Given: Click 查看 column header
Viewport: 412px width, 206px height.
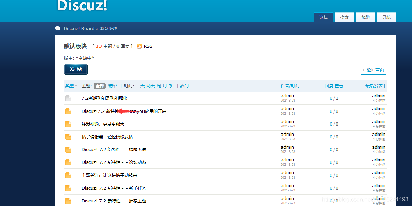Looking at the screenshot, I should click(x=339, y=86).
